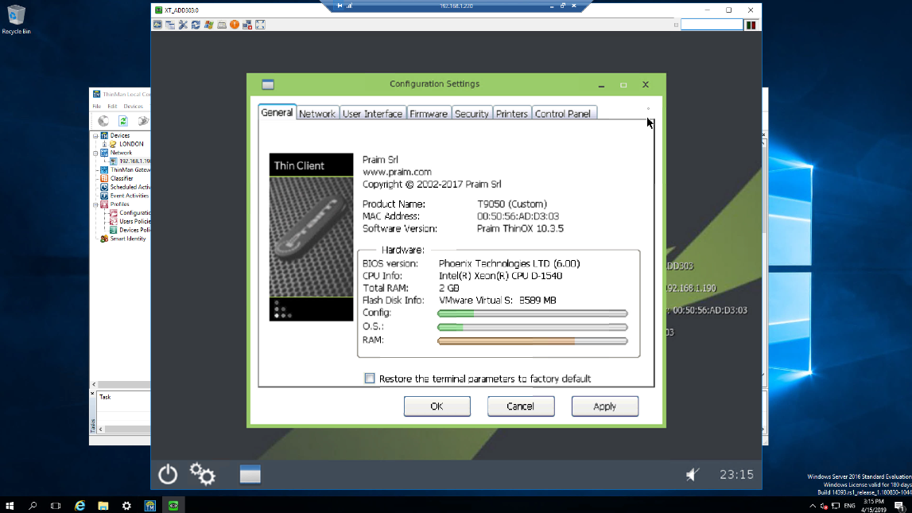The width and height of the screenshot is (912, 513).
Task: Select Users Policies in ThinMan tree
Action: [x=135, y=222]
